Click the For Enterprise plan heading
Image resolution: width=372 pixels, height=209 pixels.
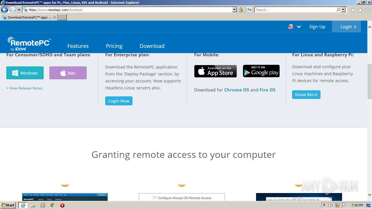[x=128, y=55]
